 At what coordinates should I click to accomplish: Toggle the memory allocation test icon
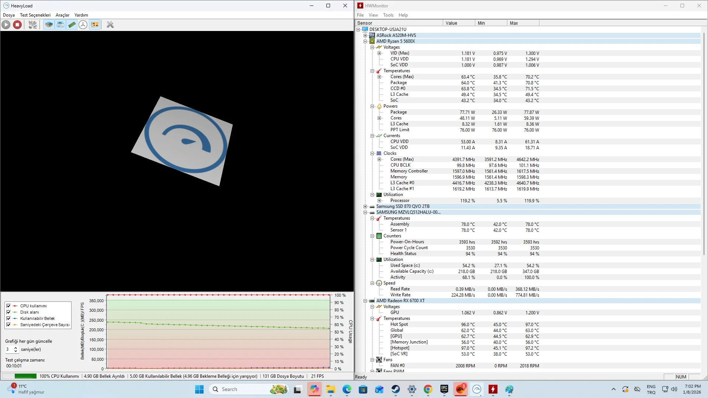pos(72,25)
